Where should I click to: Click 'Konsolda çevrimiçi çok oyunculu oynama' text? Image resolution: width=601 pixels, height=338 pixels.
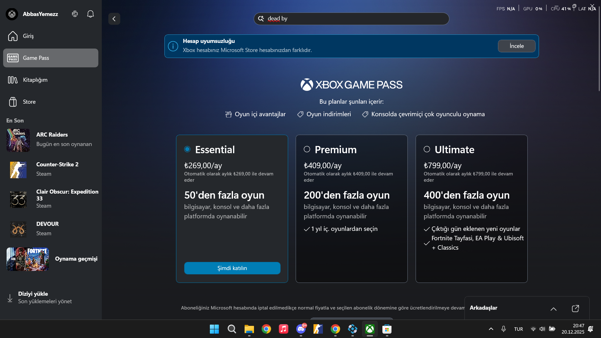tap(428, 114)
